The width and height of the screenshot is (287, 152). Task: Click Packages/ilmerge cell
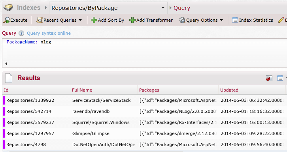[178, 133]
